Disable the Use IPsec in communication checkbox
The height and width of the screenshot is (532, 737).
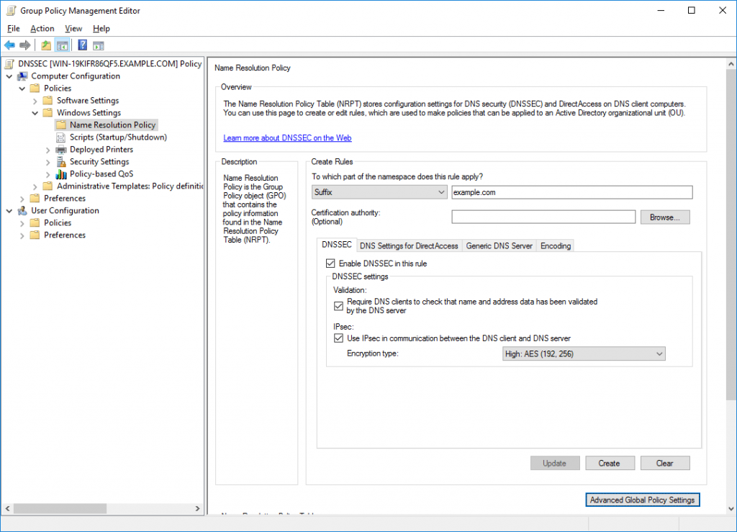339,338
